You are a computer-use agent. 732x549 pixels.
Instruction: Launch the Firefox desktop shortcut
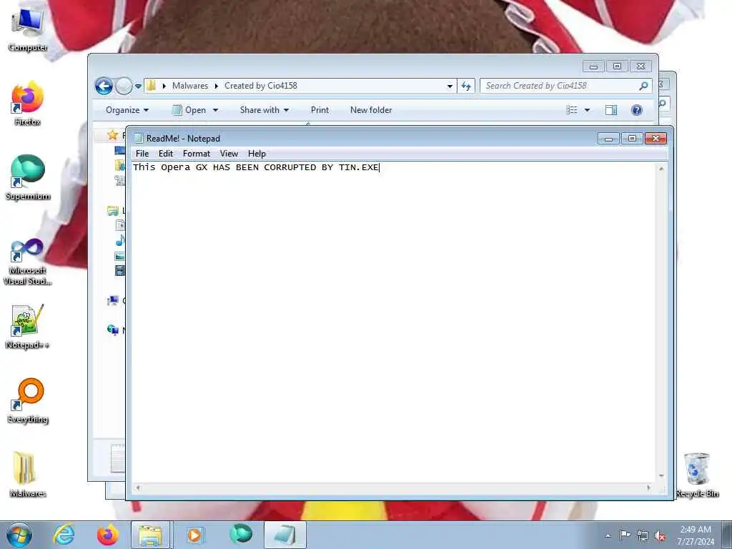(x=28, y=104)
